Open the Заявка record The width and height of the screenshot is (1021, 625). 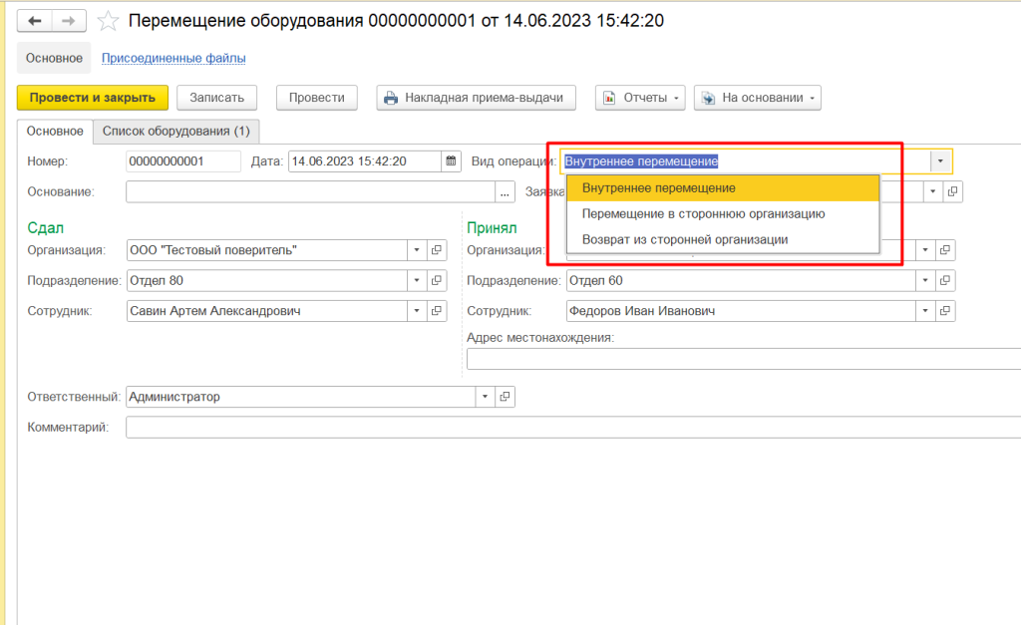click(952, 192)
